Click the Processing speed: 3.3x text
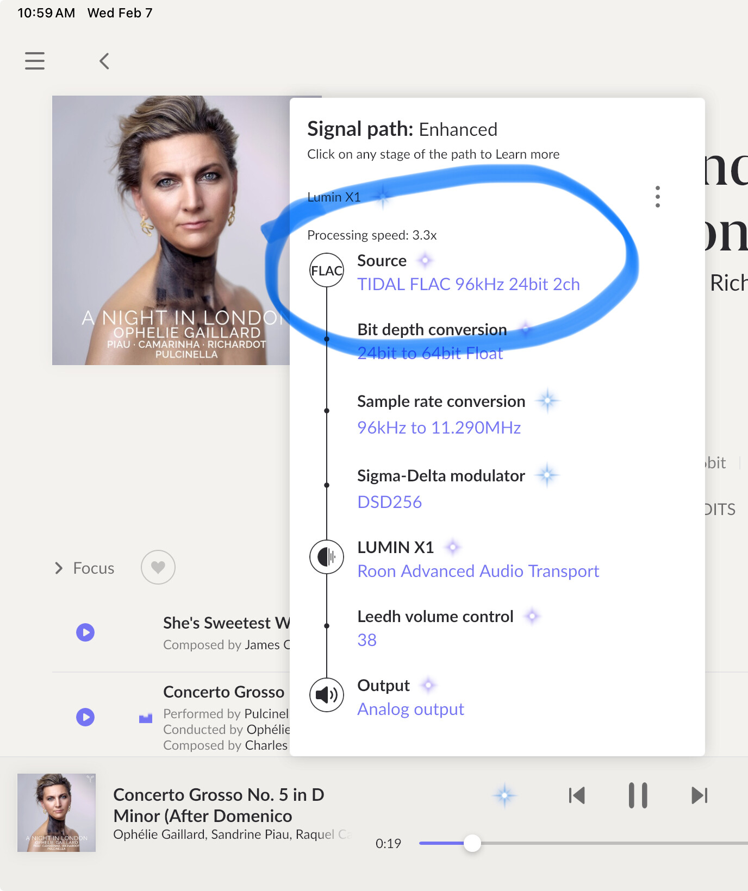 372,235
